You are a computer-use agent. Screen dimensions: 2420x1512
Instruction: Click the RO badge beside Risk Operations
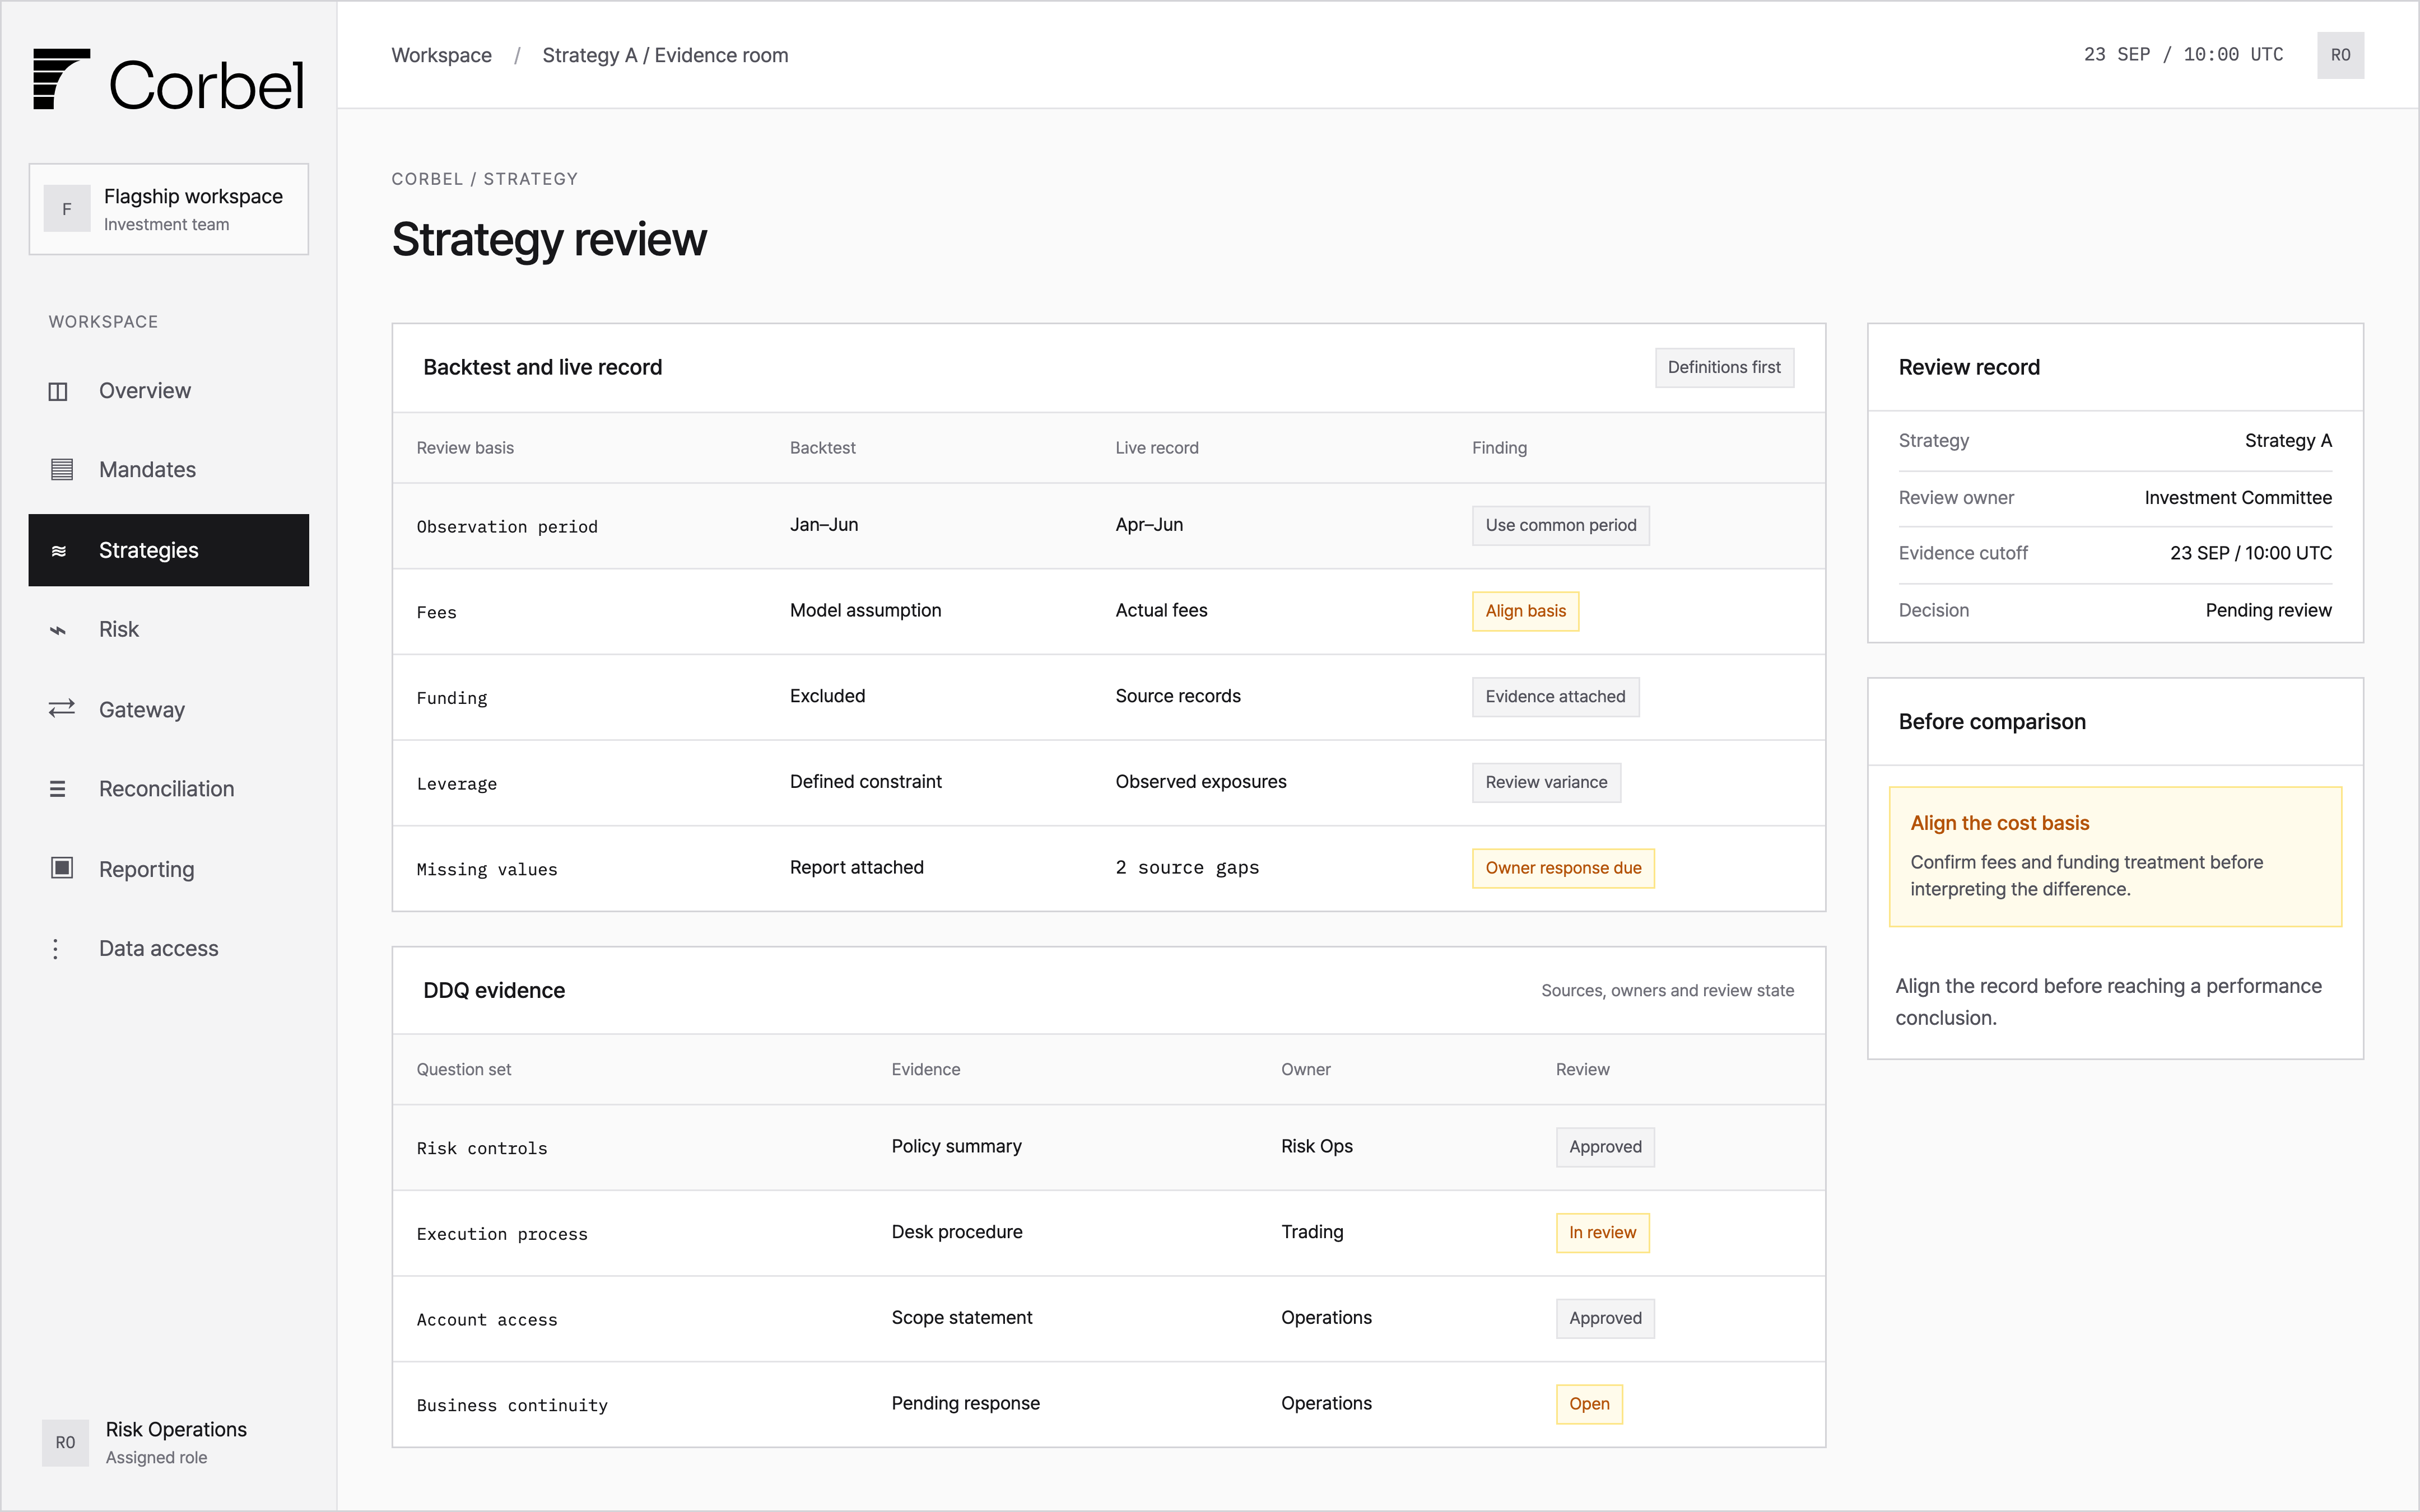point(65,1443)
